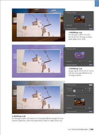Uncheck Hintergrundbild above the purple-tinted thumbnail
Image resolution: width=99 pixels, height=135 pixels.
(x=65, y=49)
